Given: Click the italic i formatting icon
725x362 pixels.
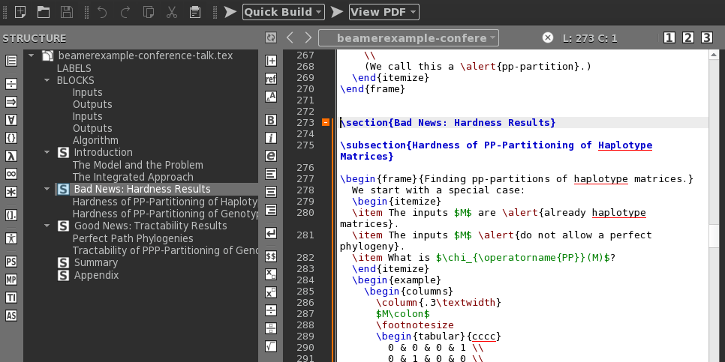Looking at the screenshot, I should pyautogui.click(x=271, y=138).
